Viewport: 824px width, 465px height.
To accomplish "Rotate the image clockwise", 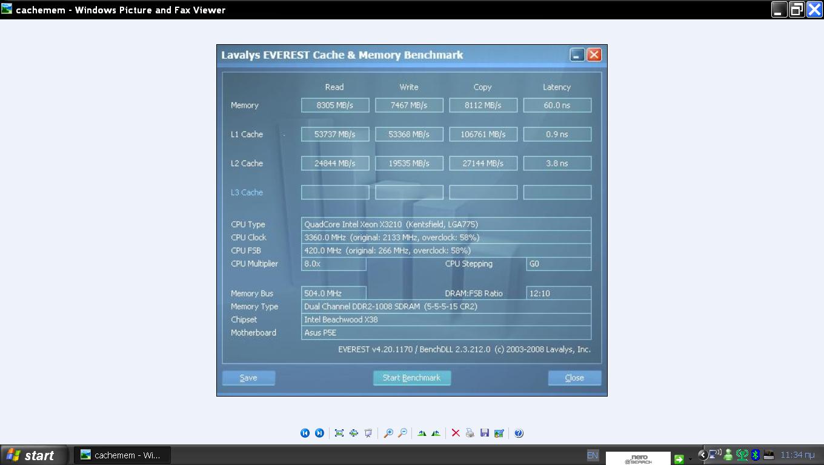I will click(x=422, y=433).
